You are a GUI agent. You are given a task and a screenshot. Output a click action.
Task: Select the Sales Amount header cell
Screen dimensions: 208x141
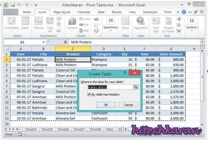tap(171, 54)
